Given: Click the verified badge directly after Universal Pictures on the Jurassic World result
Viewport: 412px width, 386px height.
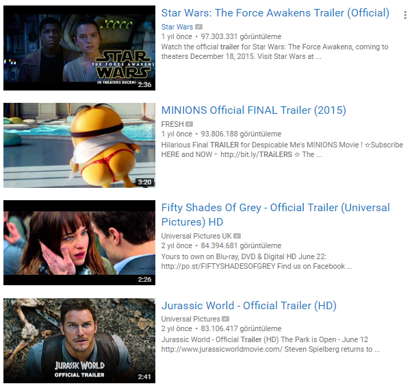Looking at the screenshot, I should pyautogui.click(x=225, y=319).
